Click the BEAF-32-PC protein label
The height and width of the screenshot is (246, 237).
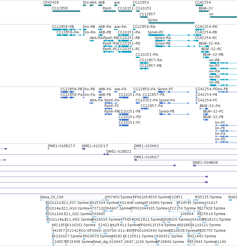click(x=213, y=111)
